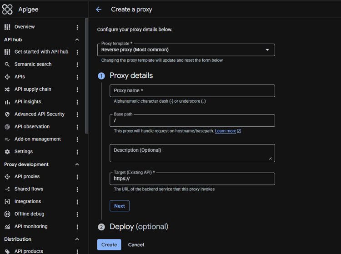Open Advanced API Security page
This screenshot has width=341, height=254.
[x=40, y=114]
